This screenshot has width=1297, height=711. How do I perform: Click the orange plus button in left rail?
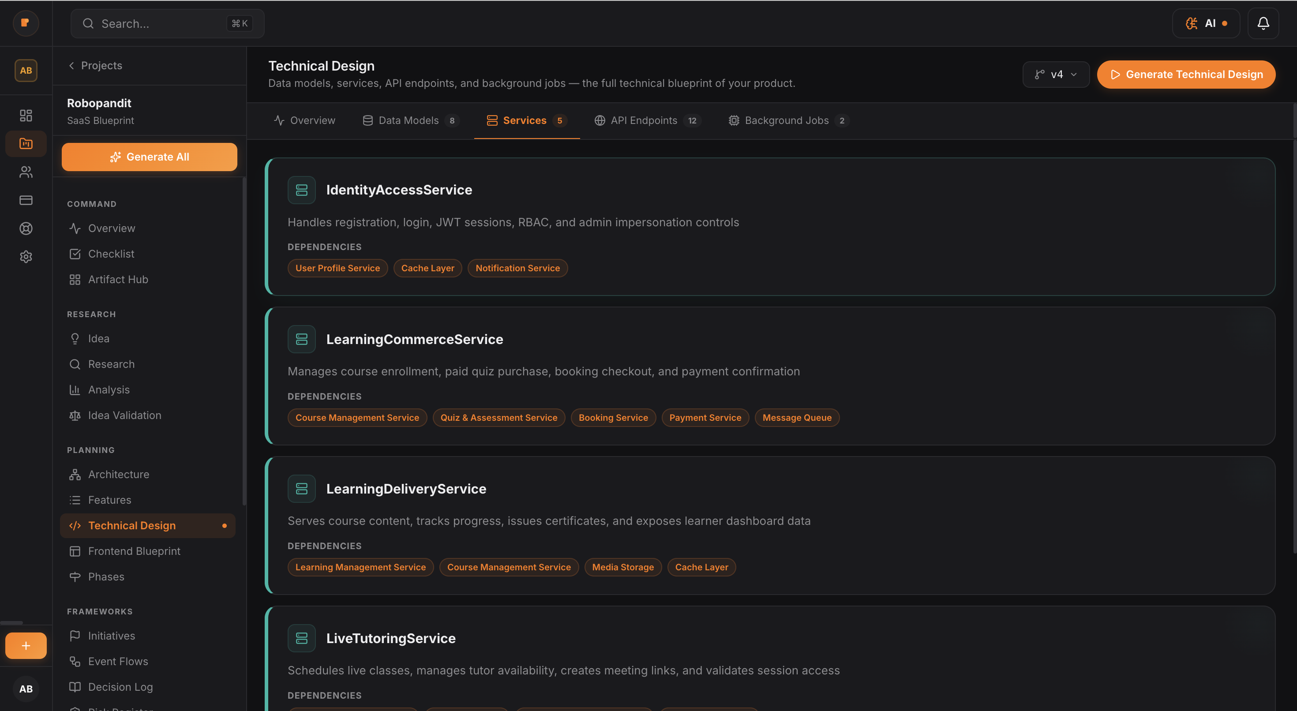click(x=26, y=646)
